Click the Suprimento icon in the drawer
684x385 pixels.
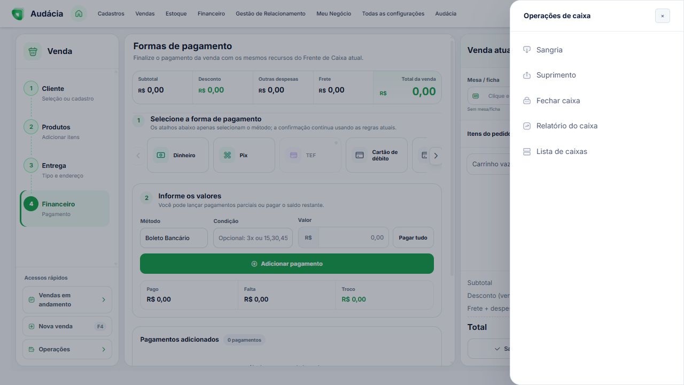[x=527, y=75]
